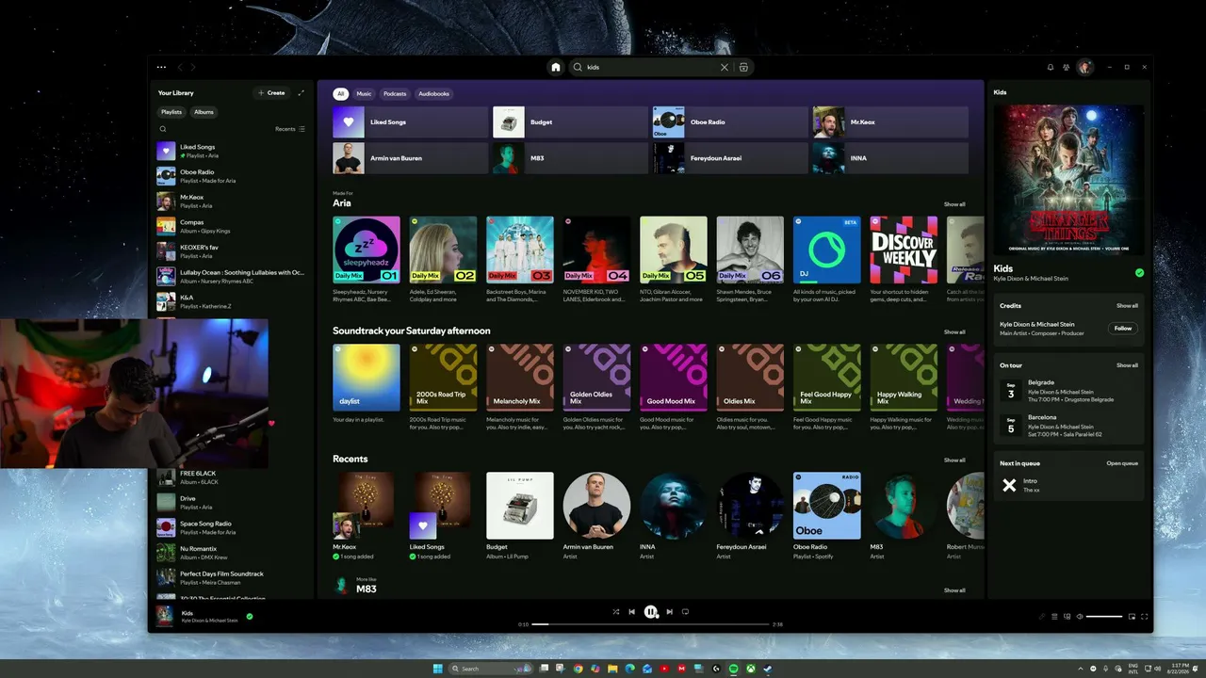Viewport: 1206px width, 678px height.
Task: Open Discover Weekly playlist cover
Action: coord(904,250)
